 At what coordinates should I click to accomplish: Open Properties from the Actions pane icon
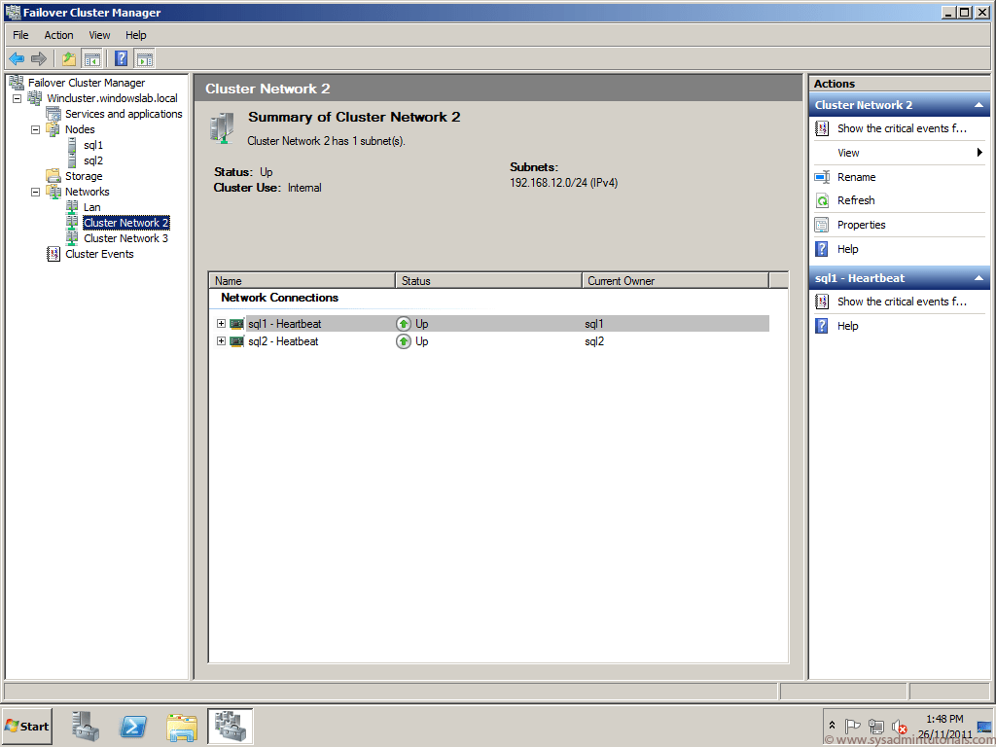click(x=822, y=225)
